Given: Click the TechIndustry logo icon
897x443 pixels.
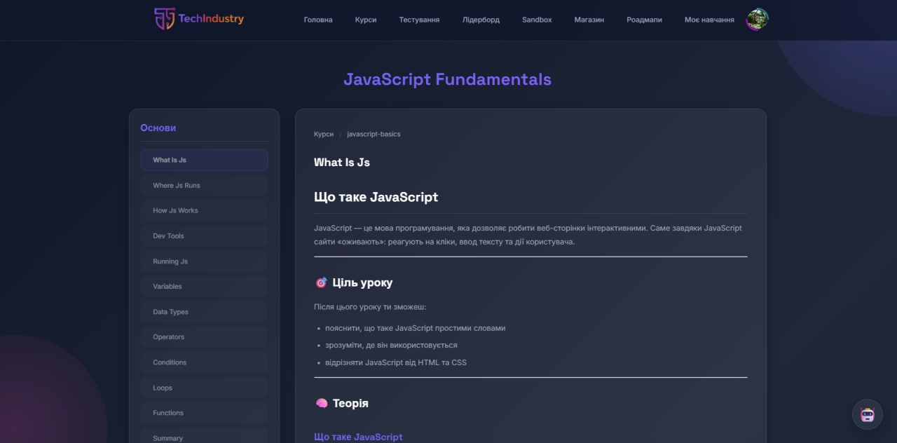Looking at the screenshot, I should 165,19.
